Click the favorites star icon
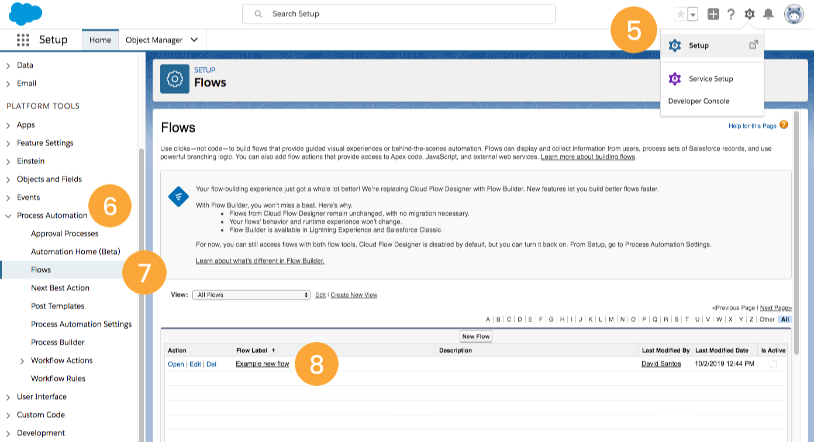The height and width of the screenshot is (442, 814). [x=680, y=14]
